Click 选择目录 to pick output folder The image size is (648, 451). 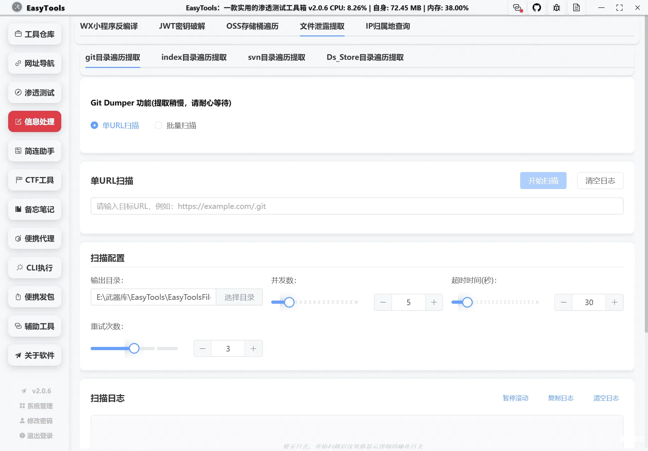click(239, 297)
